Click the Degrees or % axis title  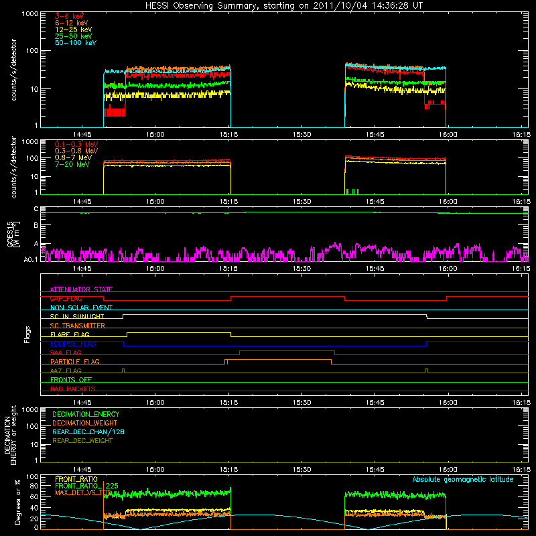point(17,502)
